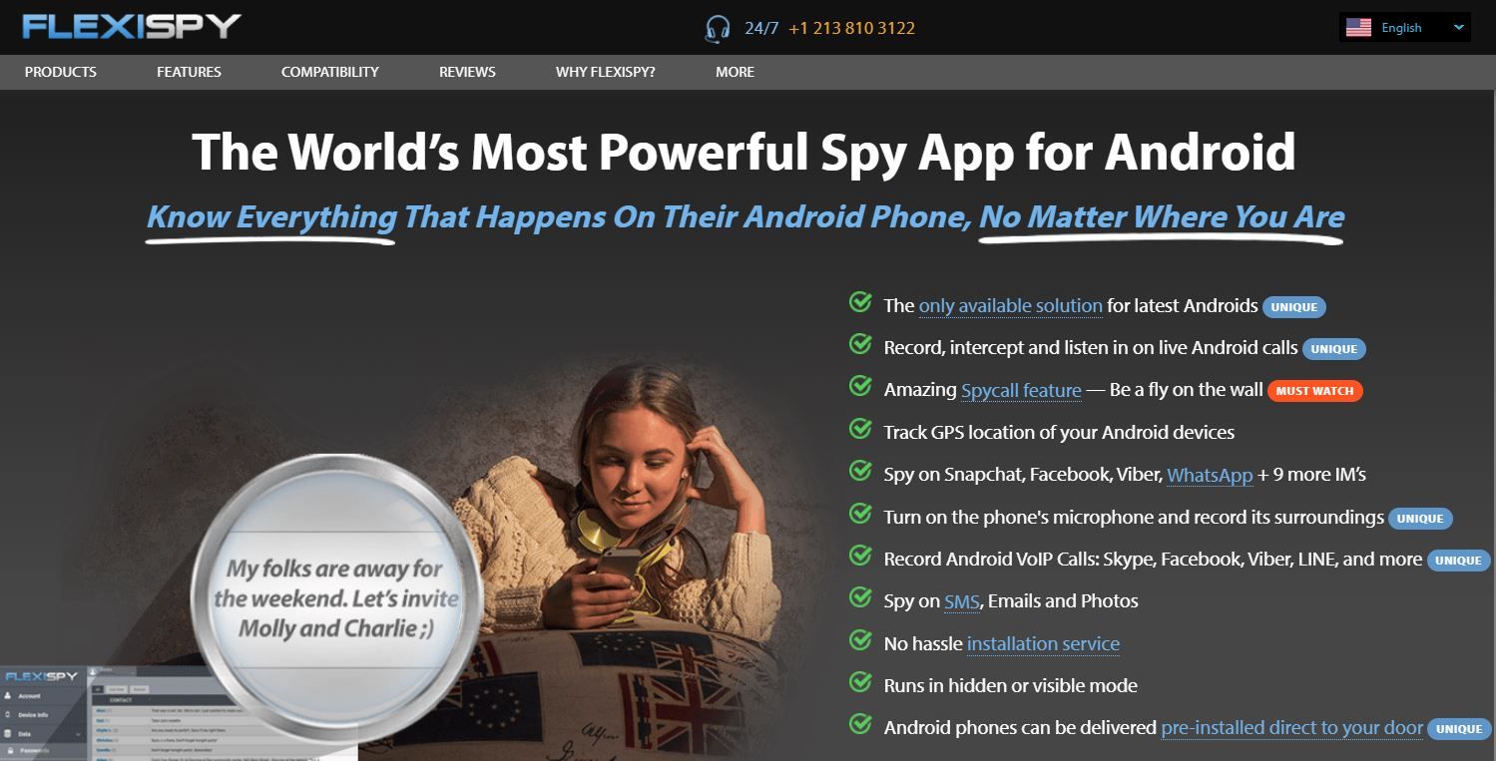Click the green checkmark beside Track GPS location
This screenshot has height=761, width=1496.
(x=859, y=429)
